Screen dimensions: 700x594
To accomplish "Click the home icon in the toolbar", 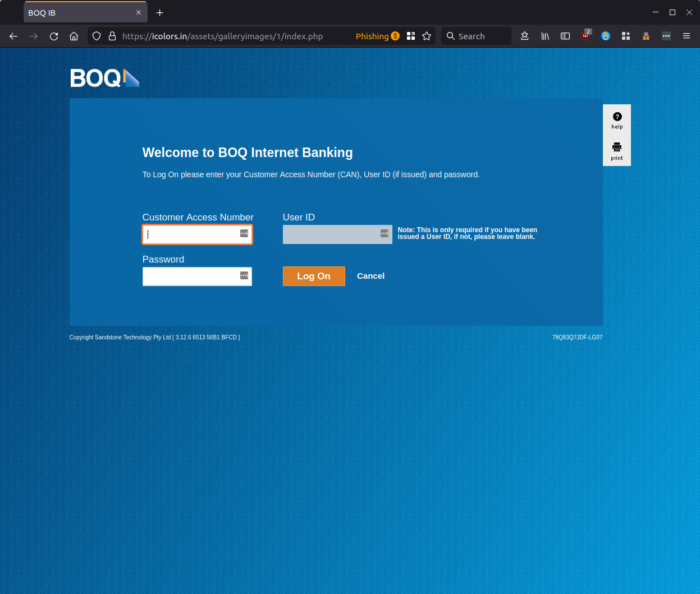I will pos(74,36).
